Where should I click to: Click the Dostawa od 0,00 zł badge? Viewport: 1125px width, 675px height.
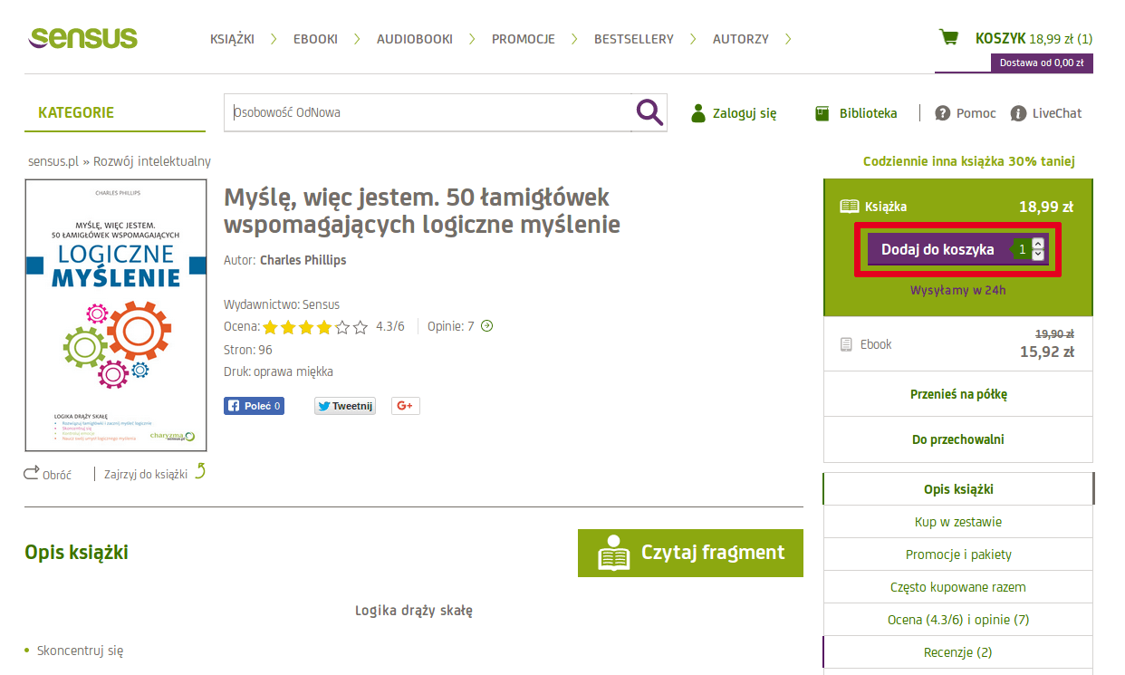click(1042, 63)
